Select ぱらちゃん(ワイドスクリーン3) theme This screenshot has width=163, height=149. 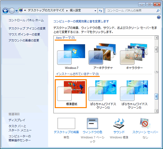pos(134,94)
